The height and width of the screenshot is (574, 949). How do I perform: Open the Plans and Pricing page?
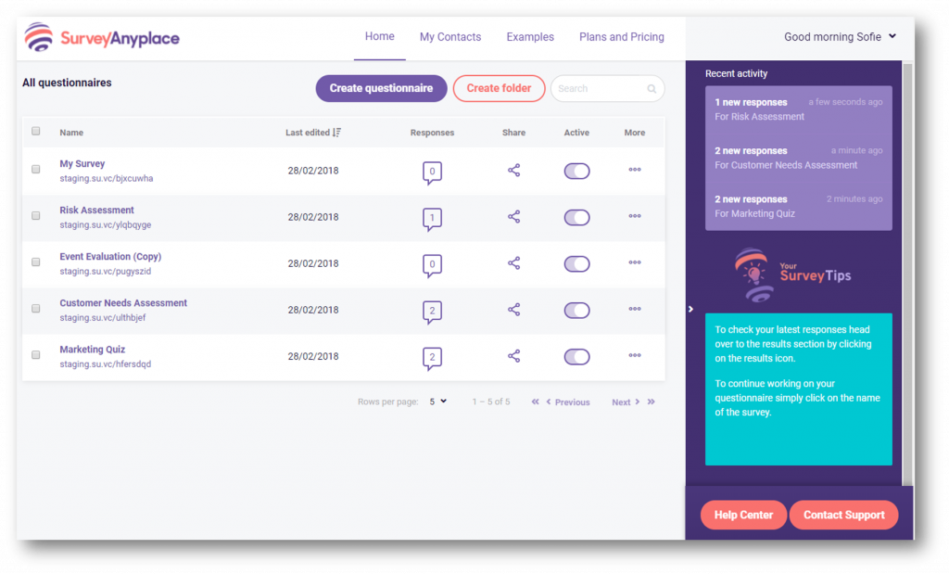click(x=621, y=36)
